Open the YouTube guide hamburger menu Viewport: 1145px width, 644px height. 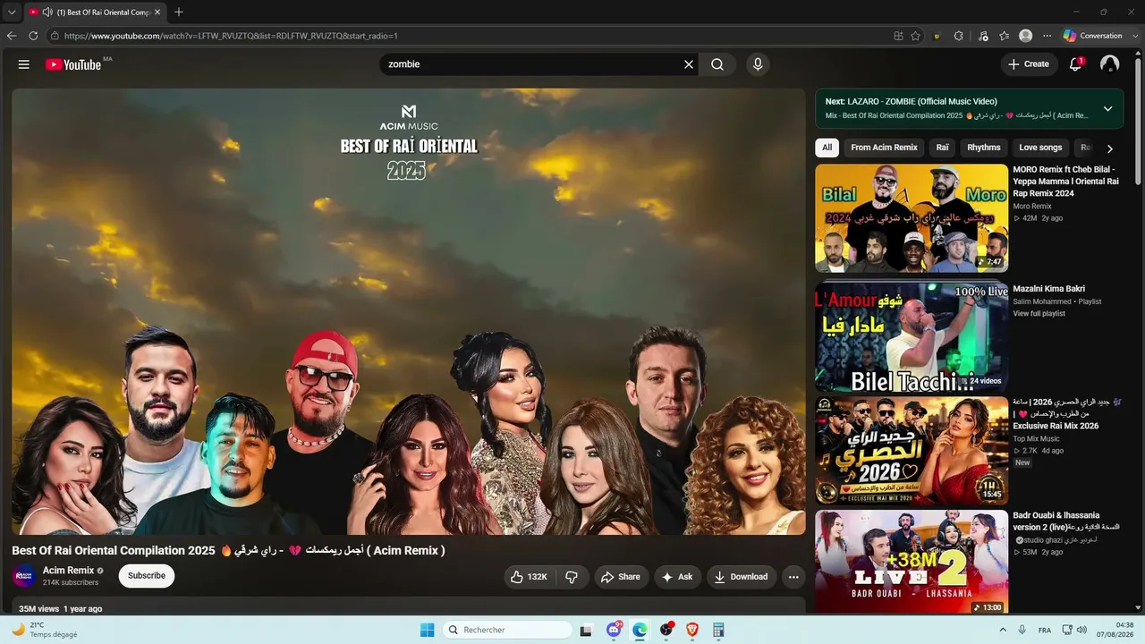click(x=24, y=64)
